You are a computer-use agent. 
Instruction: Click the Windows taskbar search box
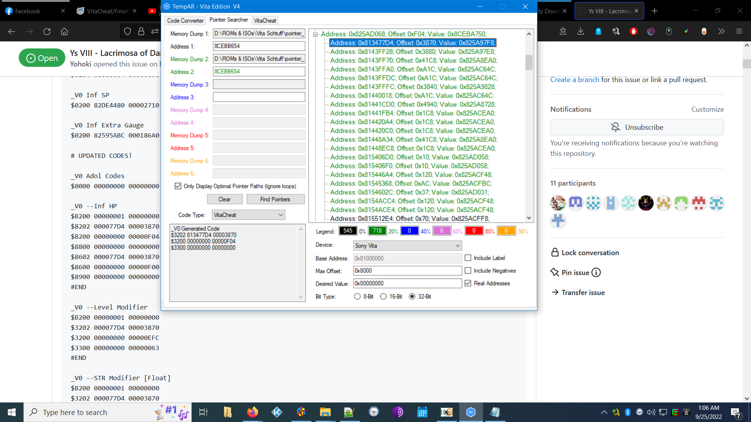coord(108,412)
